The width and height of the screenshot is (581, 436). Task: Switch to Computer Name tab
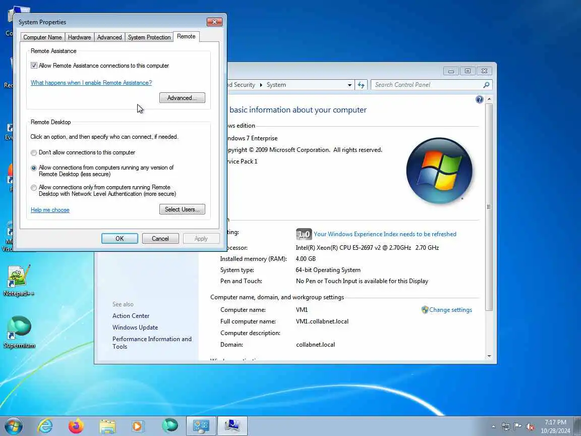42,37
